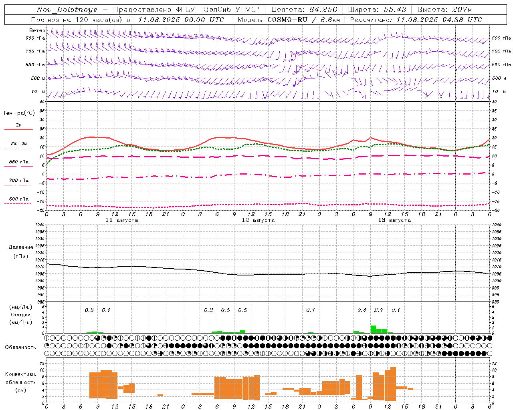Click the date label 13 августа
The width and height of the screenshot is (513, 410).
click(394, 220)
